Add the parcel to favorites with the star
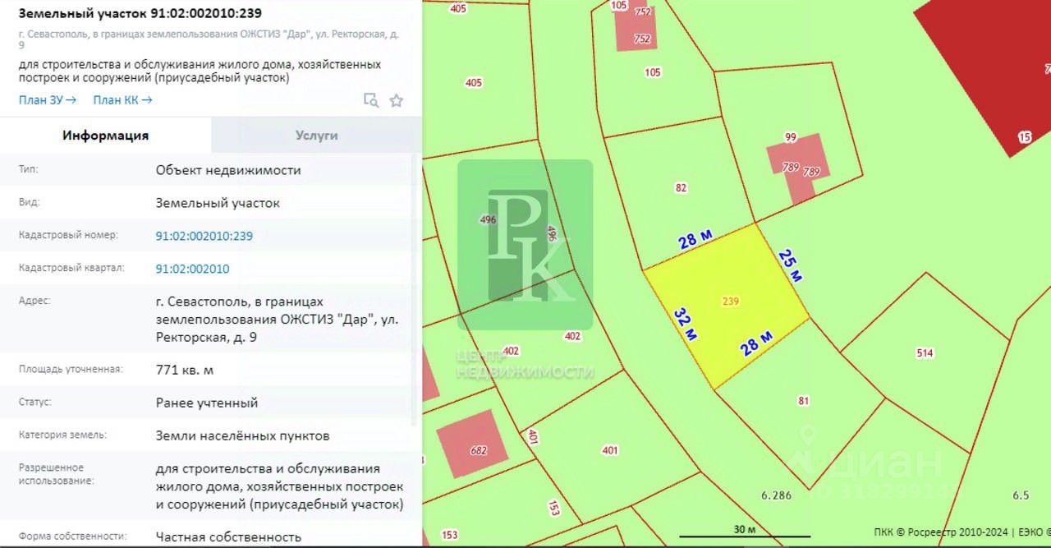This screenshot has height=548, width=1051. [x=397, y=100]
